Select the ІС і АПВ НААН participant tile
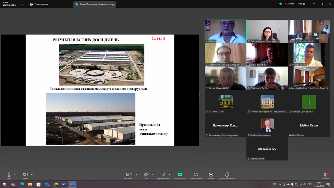Screen dimensions: 334x188 point(225,102)
